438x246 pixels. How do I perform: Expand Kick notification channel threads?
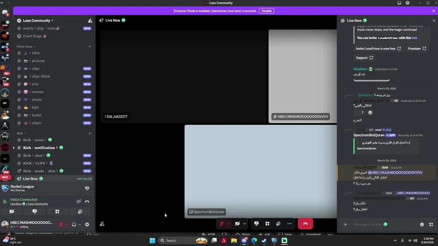(14, 148)
